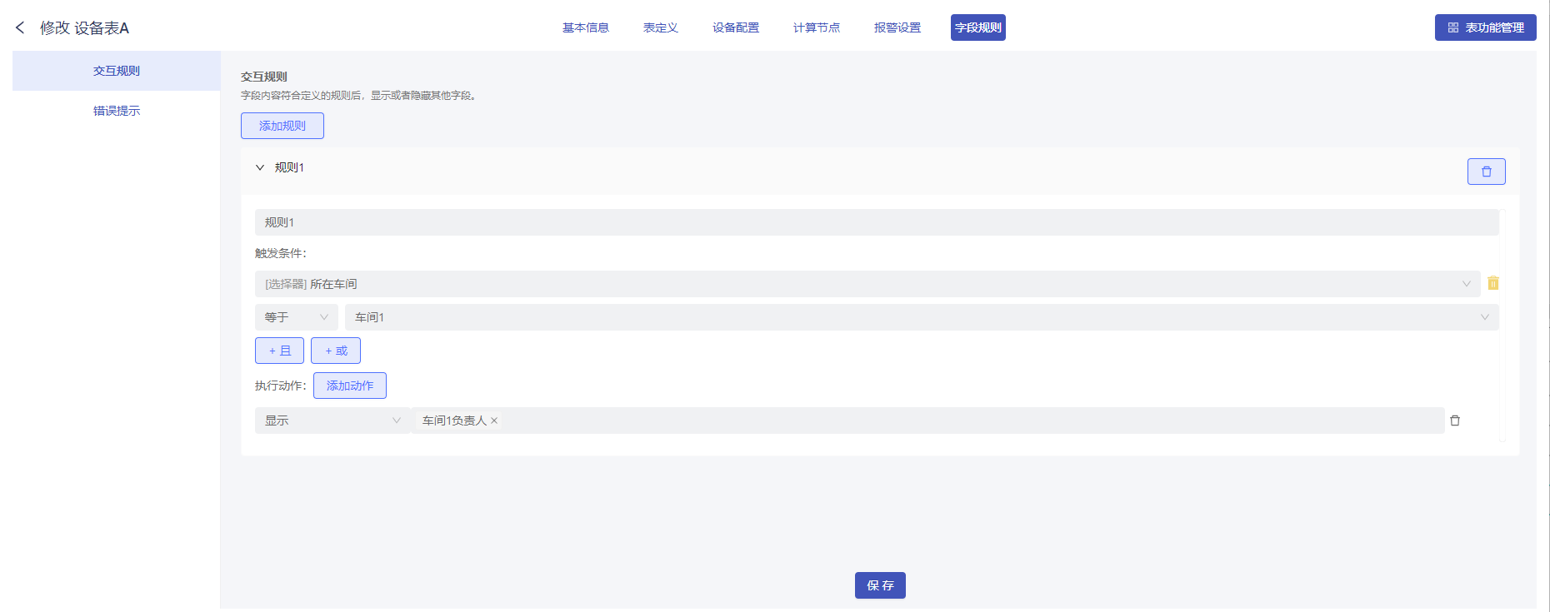Add an OR condition with + 或

[x=336, y=351]
